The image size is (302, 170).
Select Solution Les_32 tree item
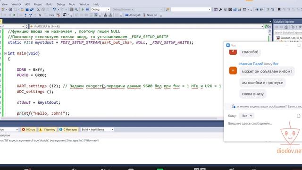[289, 38]
